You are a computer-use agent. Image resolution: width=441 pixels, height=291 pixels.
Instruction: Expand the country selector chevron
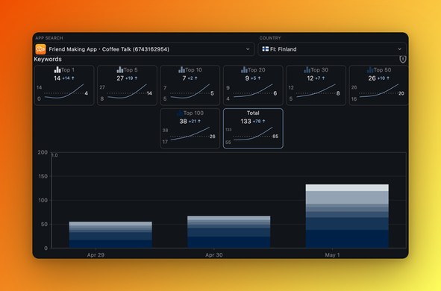pos(399,49)
